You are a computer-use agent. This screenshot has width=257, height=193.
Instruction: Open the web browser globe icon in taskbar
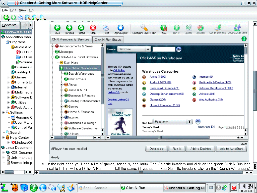[x=43, y=187]
